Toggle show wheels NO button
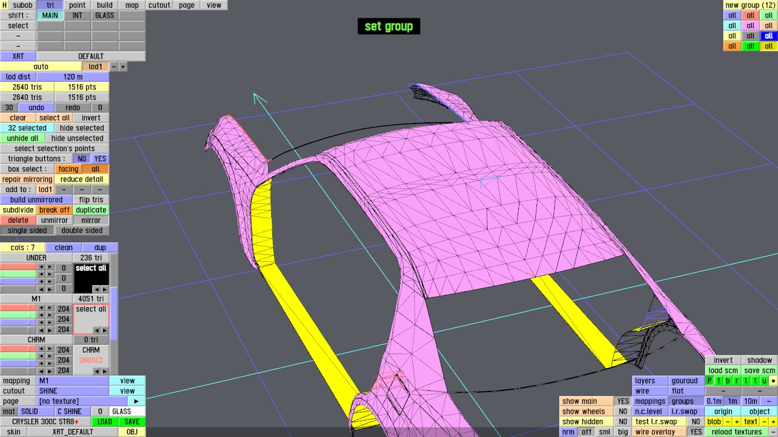Viewport: 778px width, 437px height. pos(623,411)
